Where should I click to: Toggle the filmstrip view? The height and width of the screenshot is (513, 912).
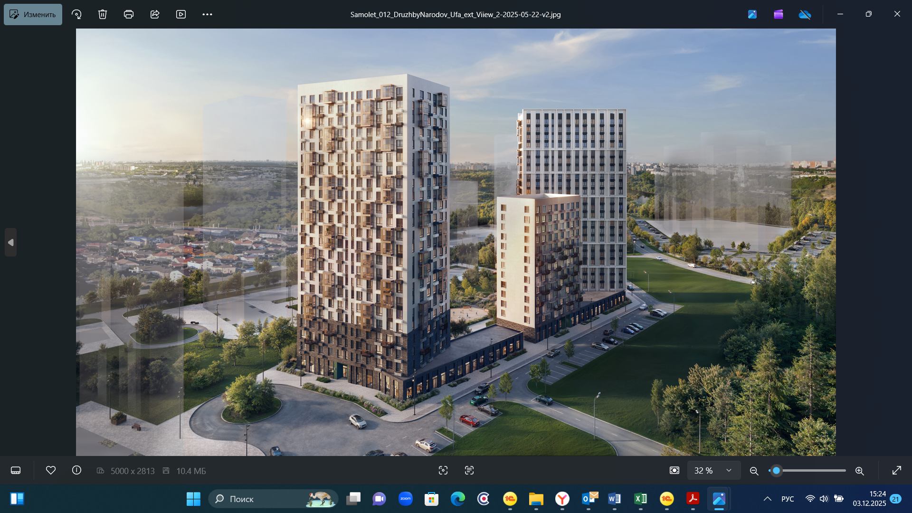coord(16,470)
